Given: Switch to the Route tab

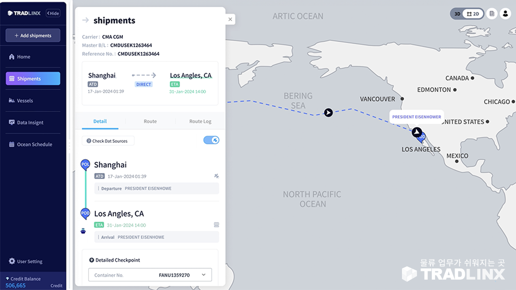Looking at the screenshot, I should click(x=150, y=121).
